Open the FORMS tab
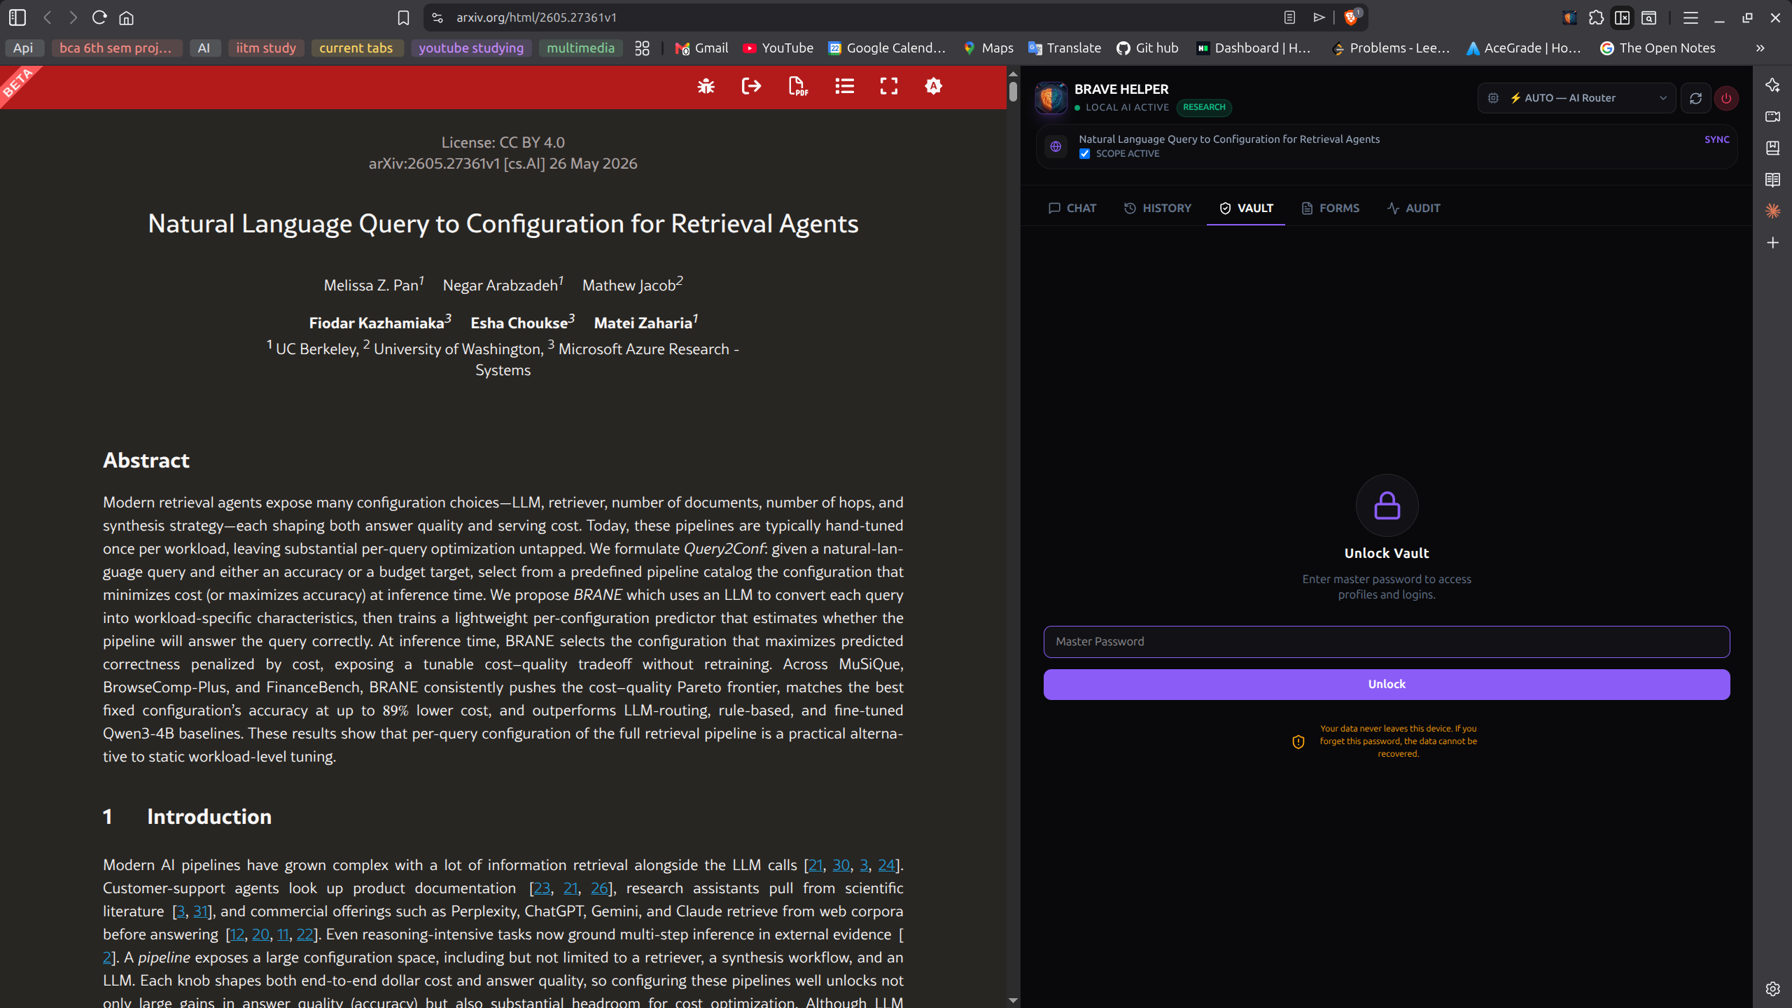 tap(1331, 208)
